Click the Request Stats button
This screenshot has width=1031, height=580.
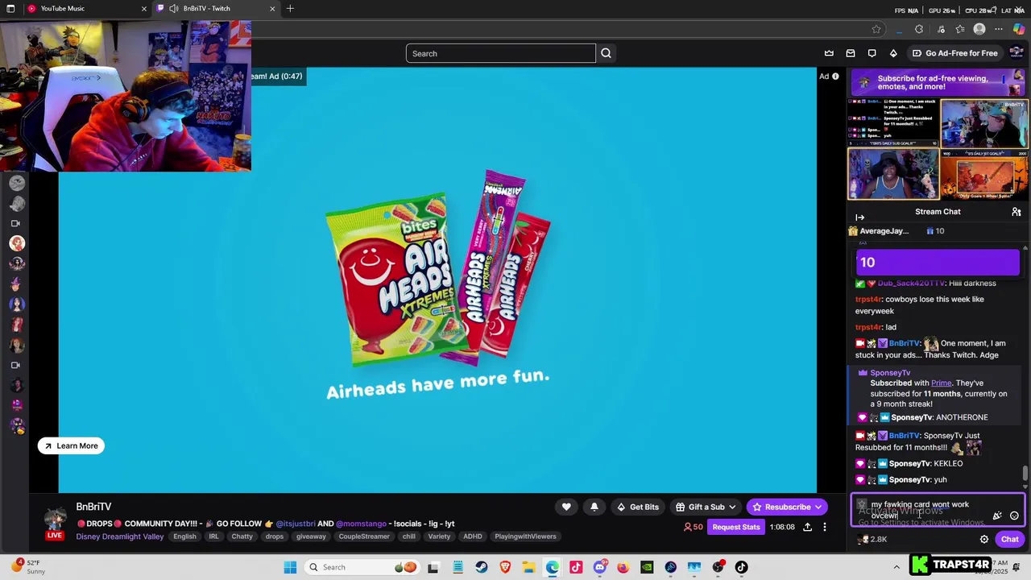(x=735, y=527)
